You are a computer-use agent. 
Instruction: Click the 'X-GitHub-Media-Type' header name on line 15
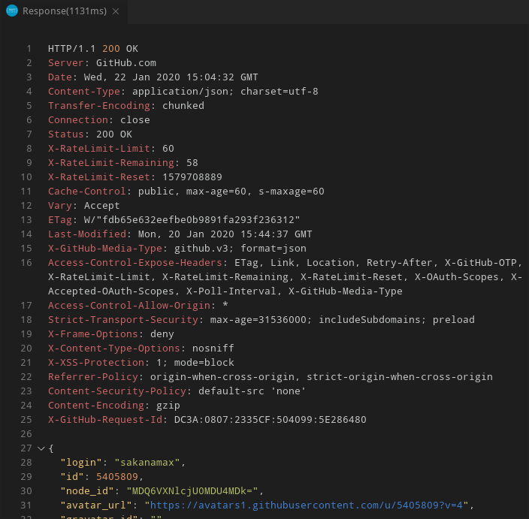coord(105,249)
